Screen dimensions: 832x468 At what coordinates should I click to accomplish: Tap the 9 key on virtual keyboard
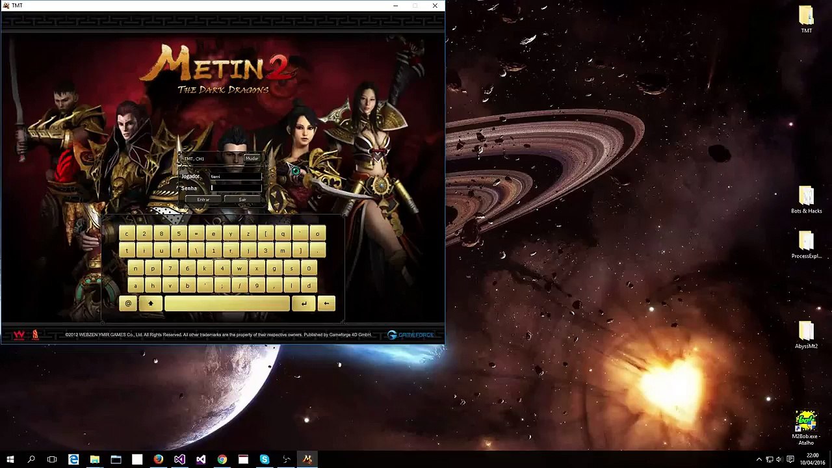257,286
